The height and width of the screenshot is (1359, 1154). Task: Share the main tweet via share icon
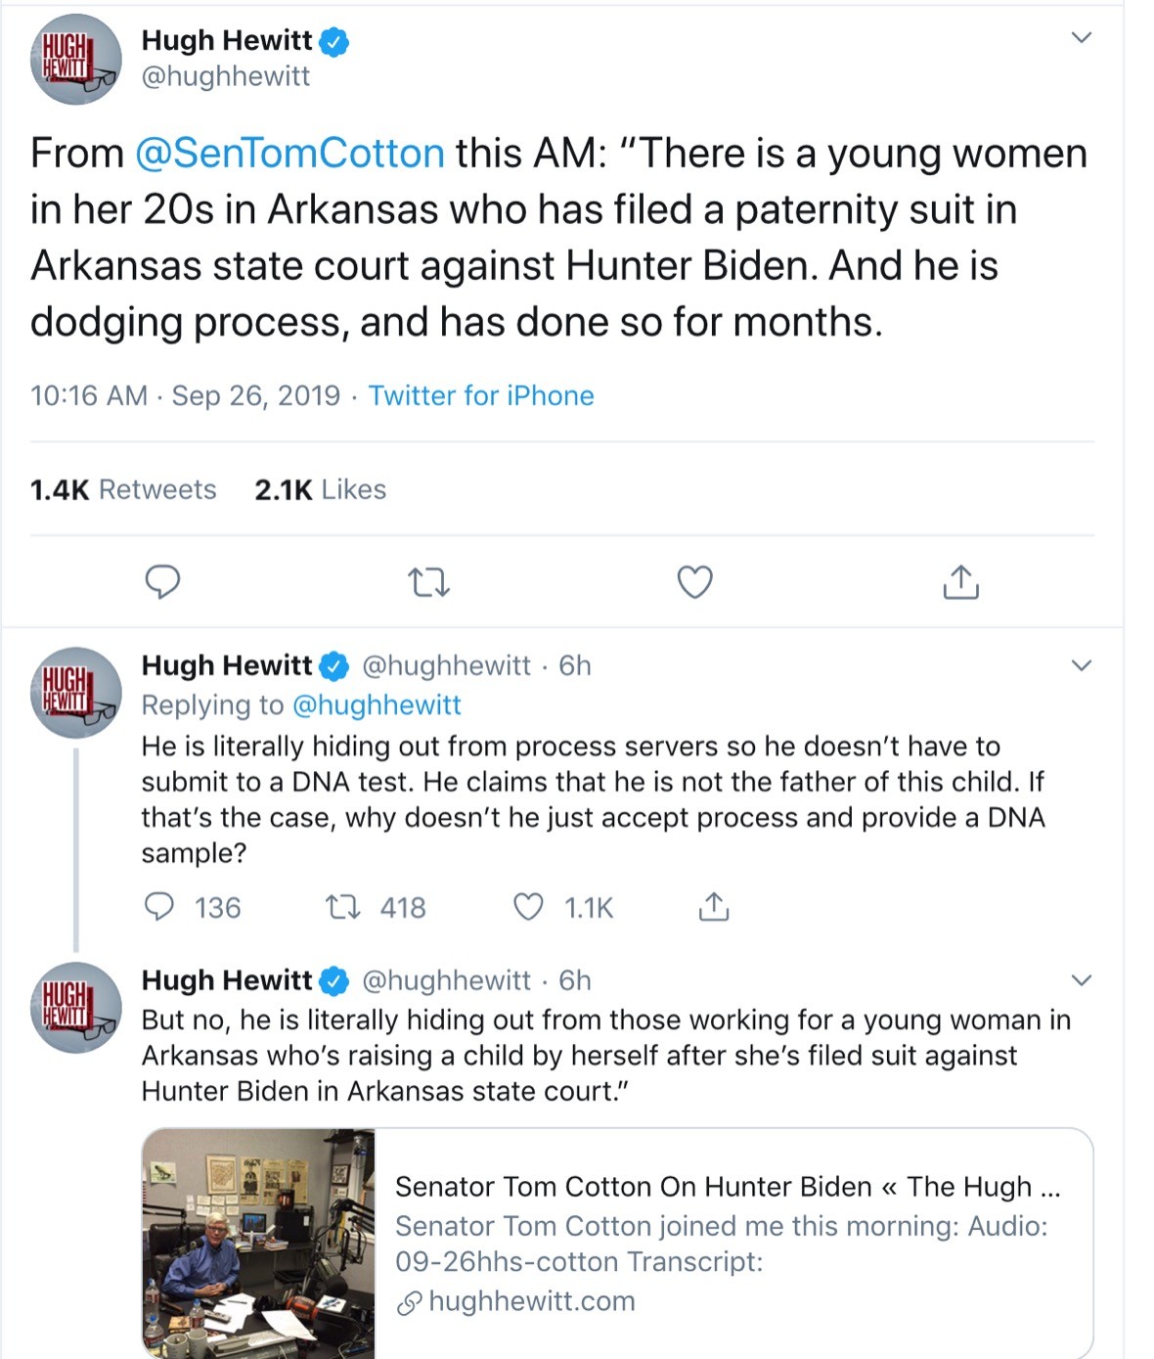pos(961,581)
